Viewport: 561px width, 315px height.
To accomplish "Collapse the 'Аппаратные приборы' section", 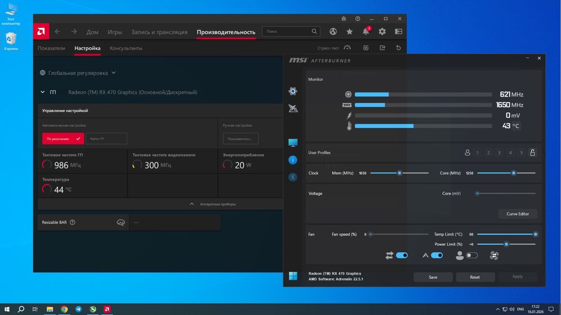I will pyautogui.click(x=213, y=204).
